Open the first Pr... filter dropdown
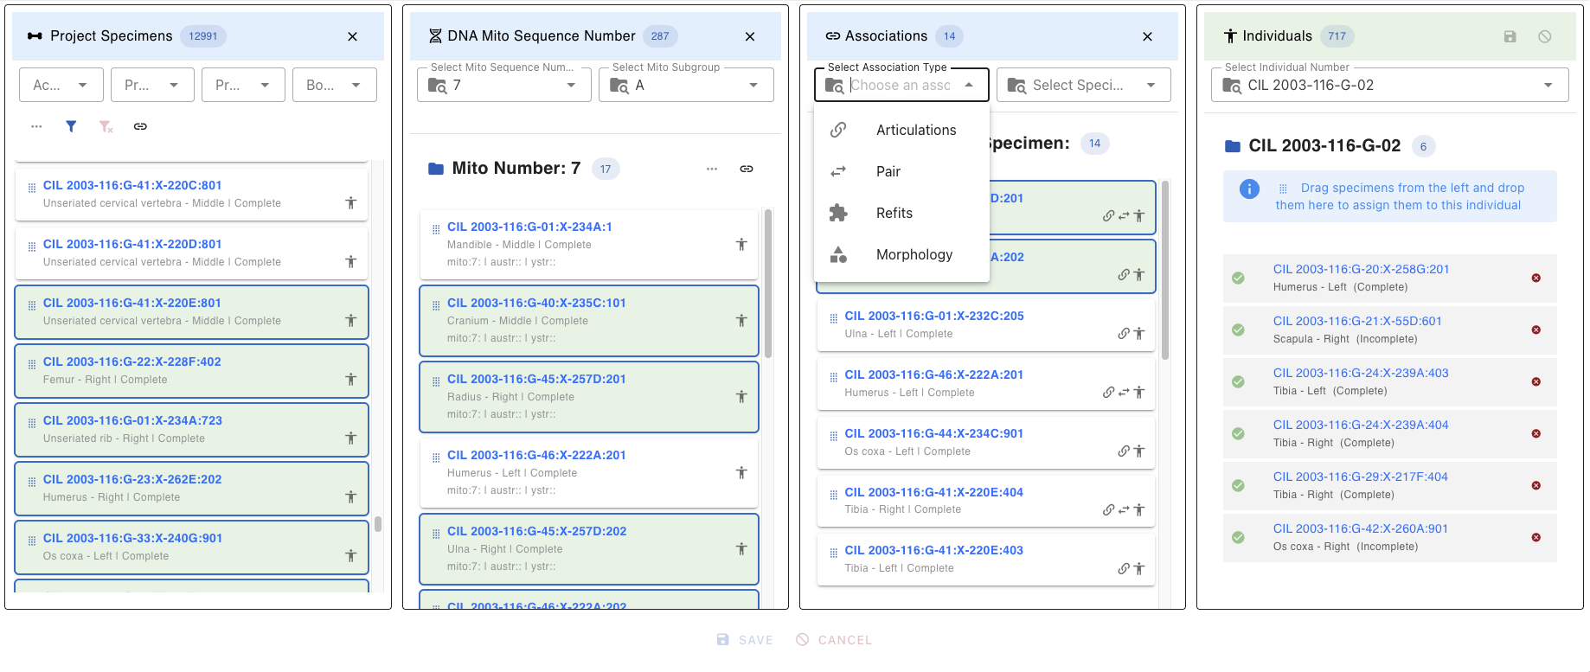The width and height of the screenshot is (1590, 672). tap(152, 85)
